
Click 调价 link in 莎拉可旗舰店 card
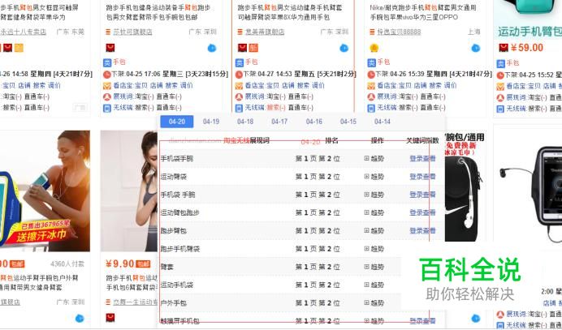[x=186, y=86]
